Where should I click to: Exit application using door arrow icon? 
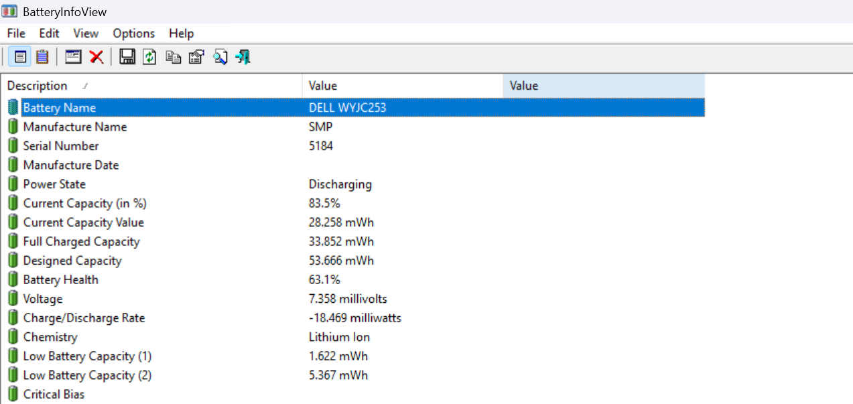(243, 57)
